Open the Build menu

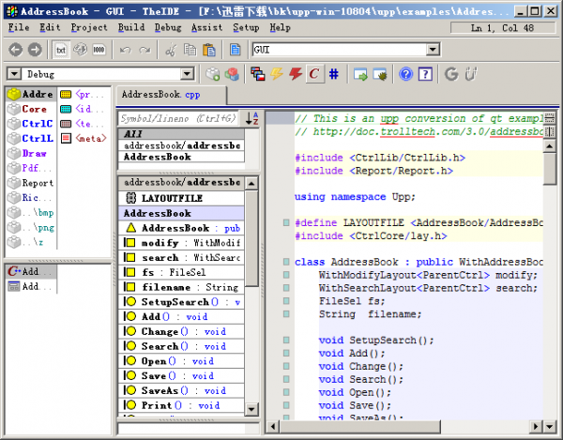[x=131, y=28]
